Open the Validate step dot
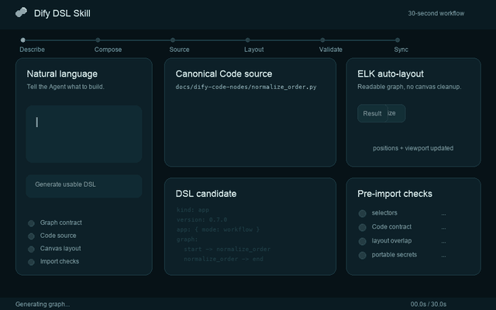The height and width of the screenshot is (310, 496). pos(322,40)
